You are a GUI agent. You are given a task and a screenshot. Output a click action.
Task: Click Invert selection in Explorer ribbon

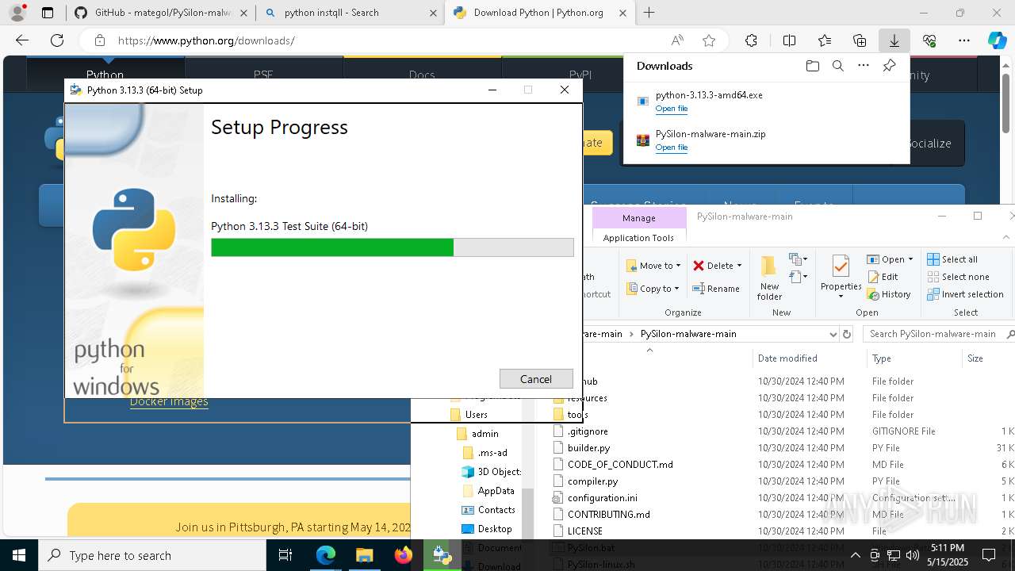point(966,294)
